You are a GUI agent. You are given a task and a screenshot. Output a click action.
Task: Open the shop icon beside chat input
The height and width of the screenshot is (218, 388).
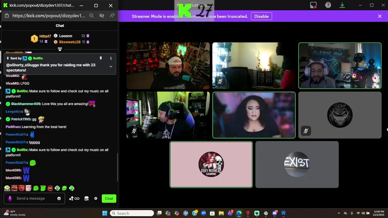[86, 199]
